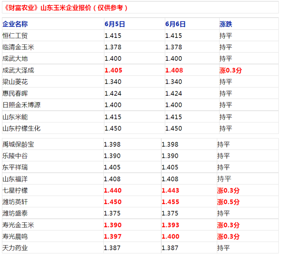Viewport: 281px width, 255px height.
Task: Click 东平祥瑞's 6月5日 price 1.405
Action: point(112,167)
